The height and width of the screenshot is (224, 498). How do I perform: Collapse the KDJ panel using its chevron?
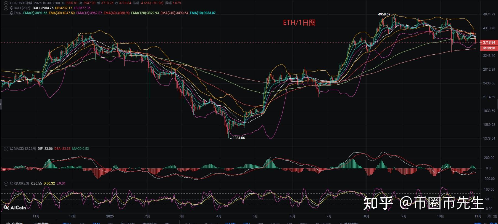point(6,183)
